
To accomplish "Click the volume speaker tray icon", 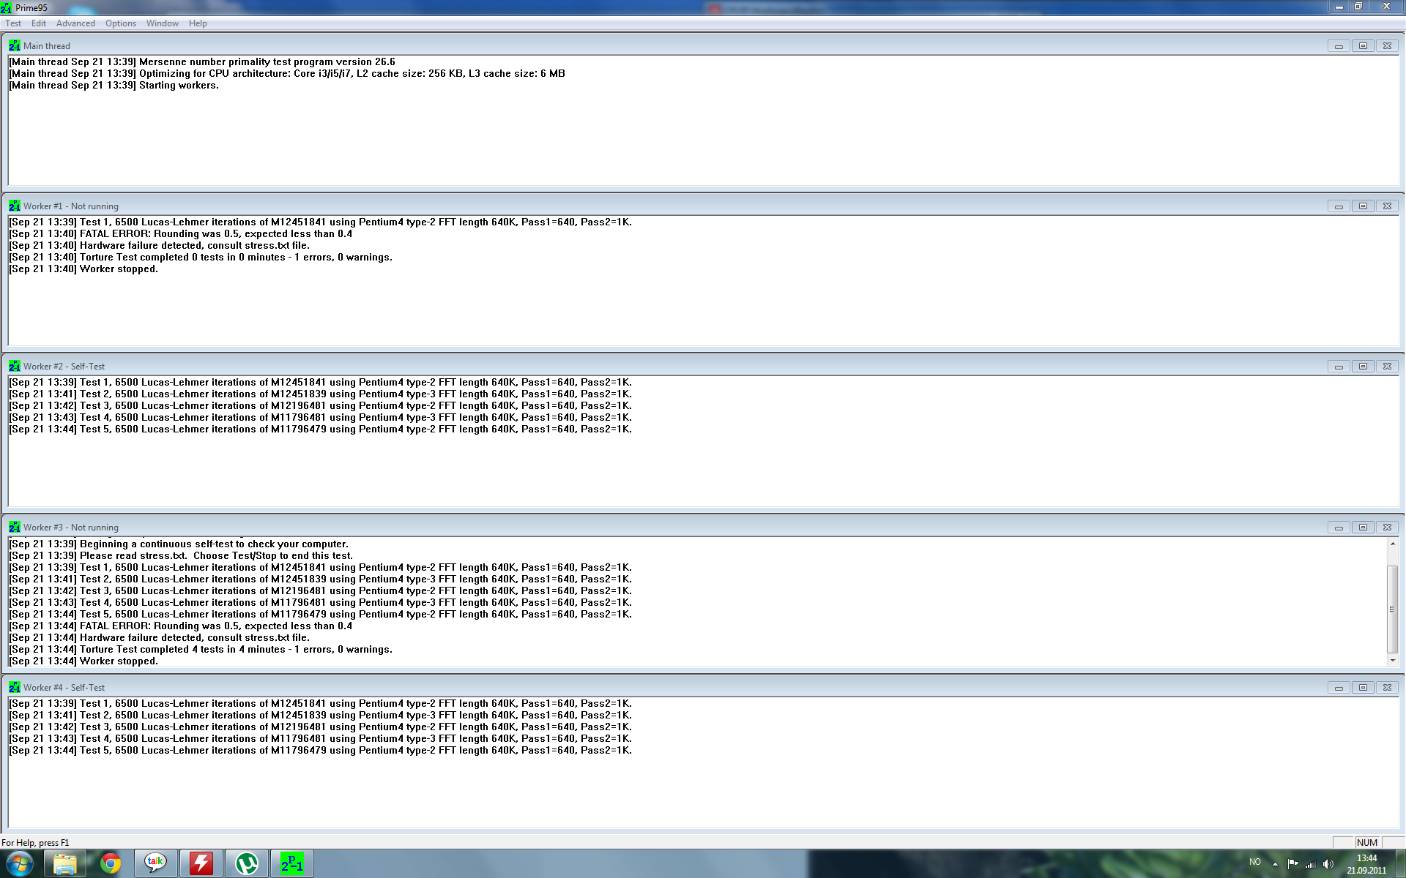I will (1328, 864).
